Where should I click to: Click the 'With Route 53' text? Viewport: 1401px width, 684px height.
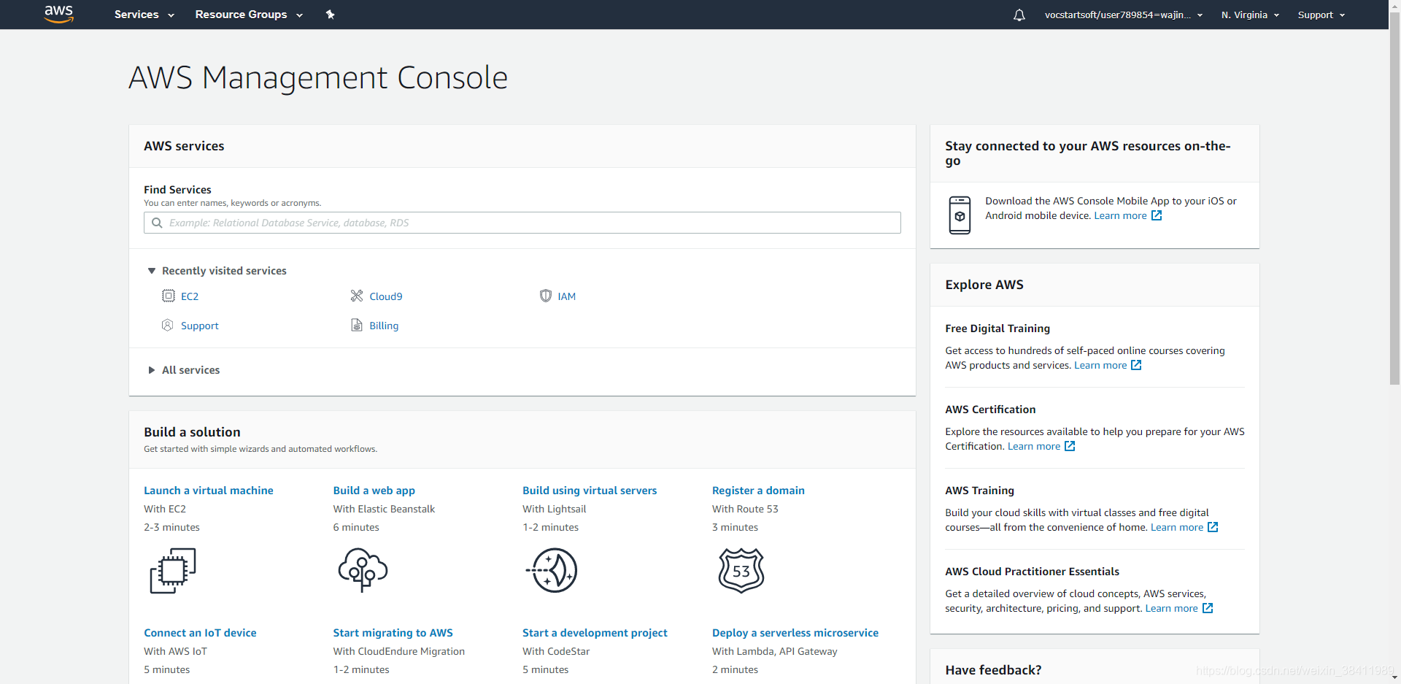pos(745,509)
